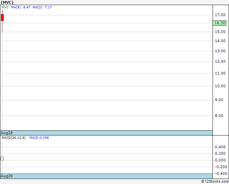Click the 0.000 MACD axis label
This screenshot has width=229, height=184.
[x=220, y=160]
